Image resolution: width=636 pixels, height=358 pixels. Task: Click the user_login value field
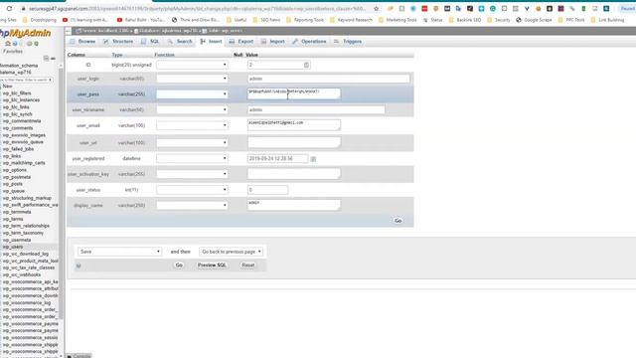click(x=329, y=79)
